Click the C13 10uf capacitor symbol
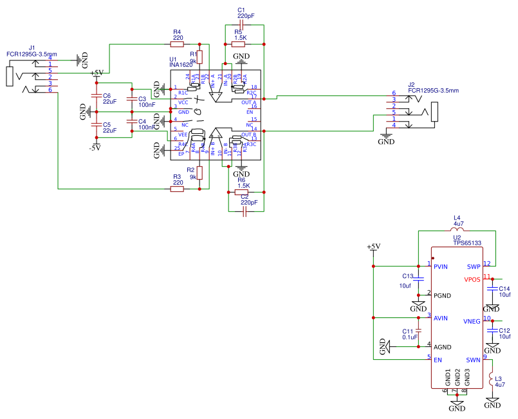518x419 pixels. click(418, 279)
